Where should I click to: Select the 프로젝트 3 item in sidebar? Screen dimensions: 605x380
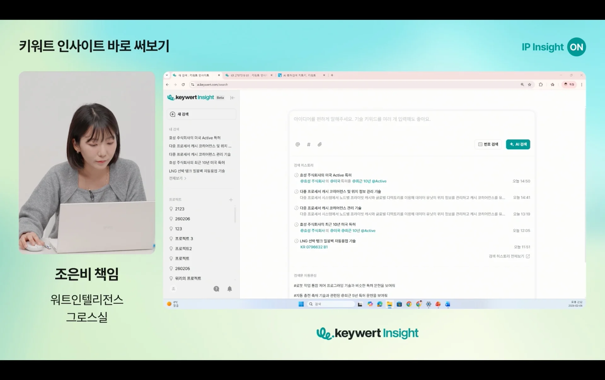pos(184,239)
